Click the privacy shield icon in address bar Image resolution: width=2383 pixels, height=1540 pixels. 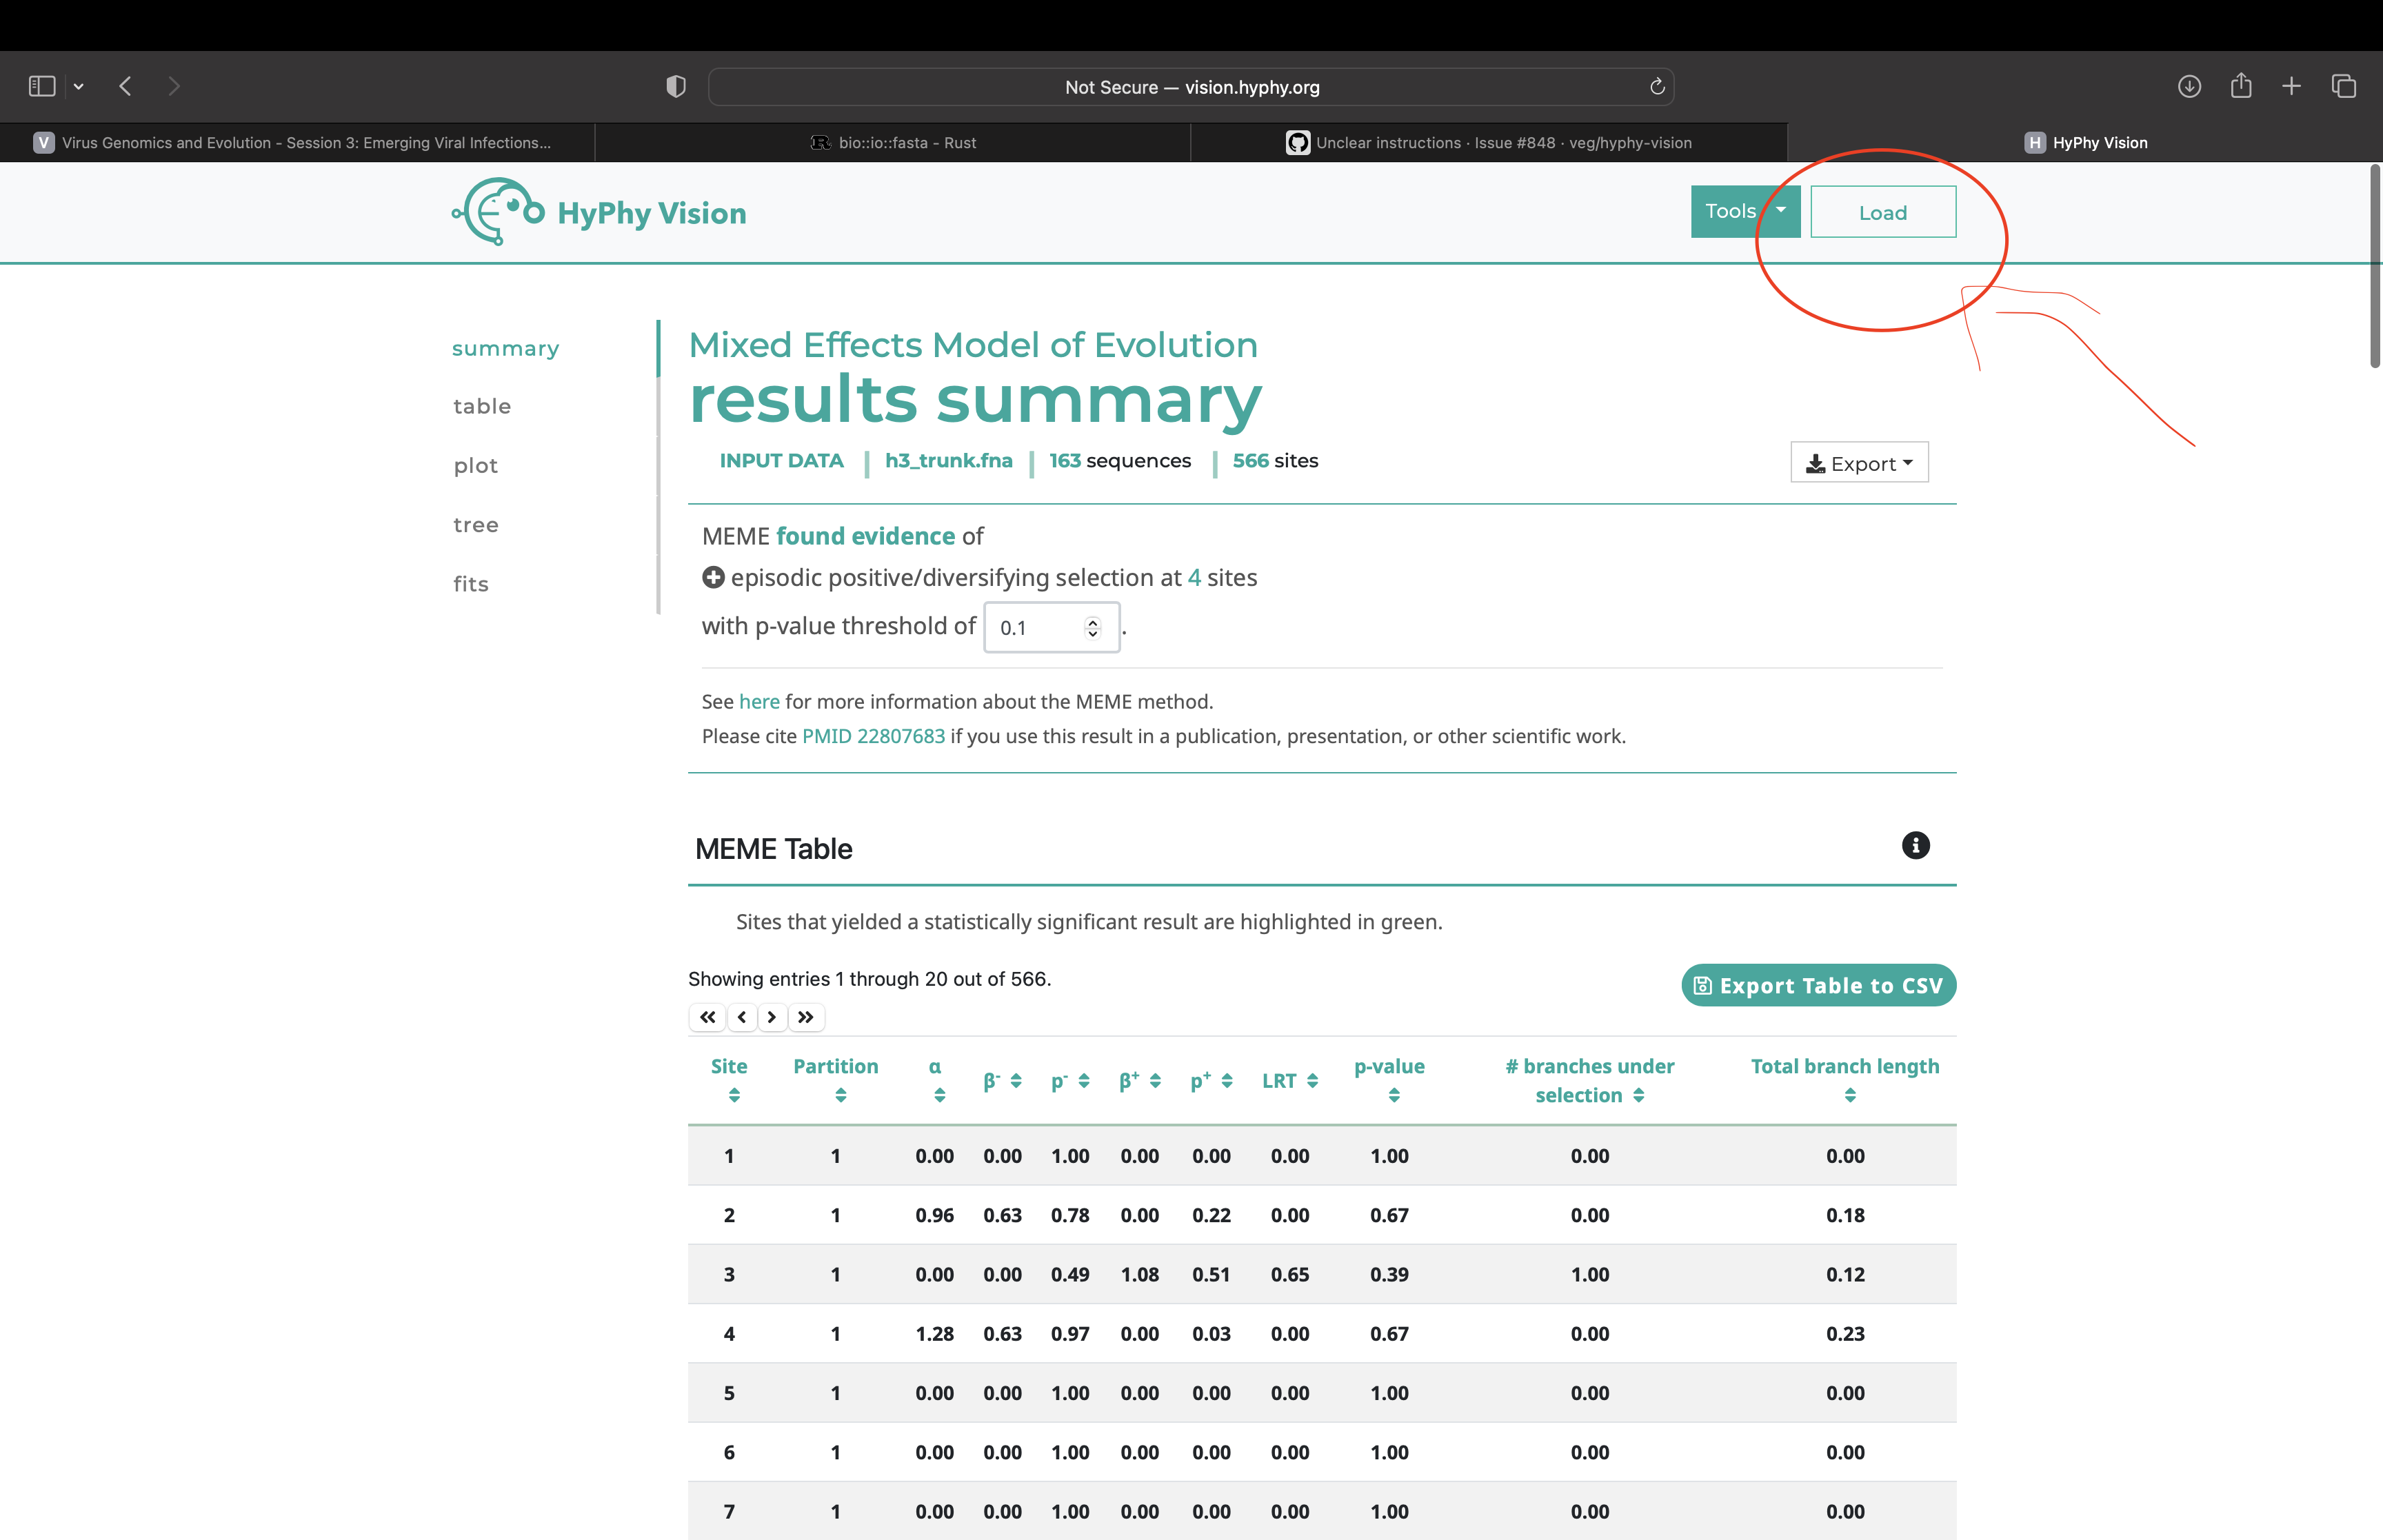coord(675,86)
